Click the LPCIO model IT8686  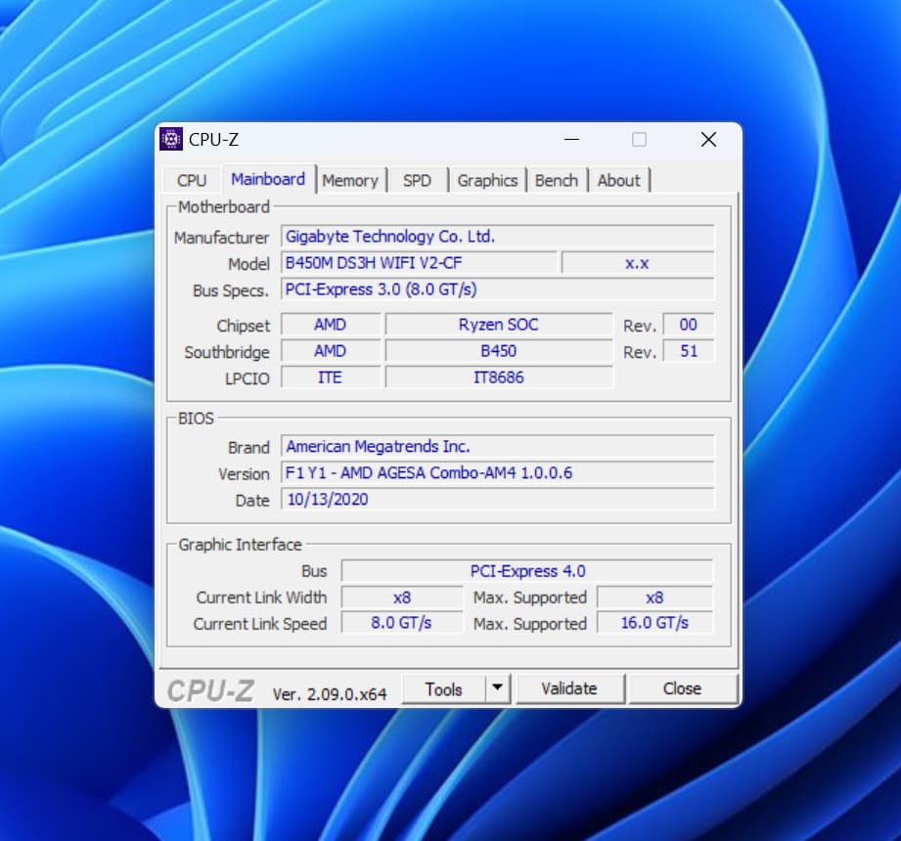click(x=499, y=377)
